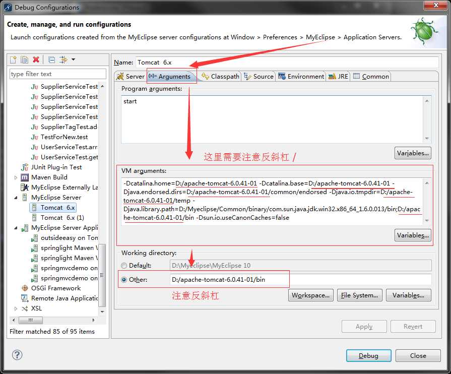Click the help question mark icon

[x=17, y=355]
